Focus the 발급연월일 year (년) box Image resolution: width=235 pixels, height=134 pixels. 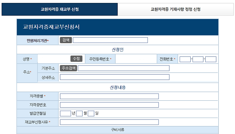tap(66, 113)
